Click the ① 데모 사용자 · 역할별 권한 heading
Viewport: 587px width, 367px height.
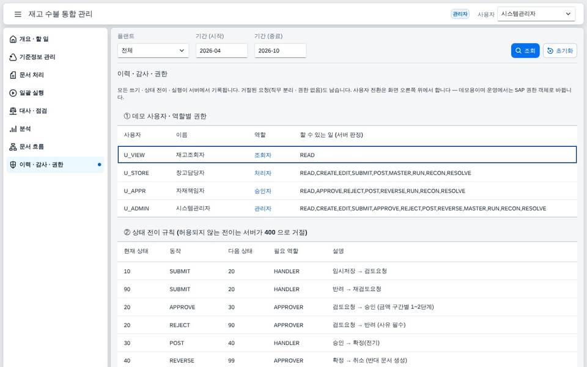[165, 116]
